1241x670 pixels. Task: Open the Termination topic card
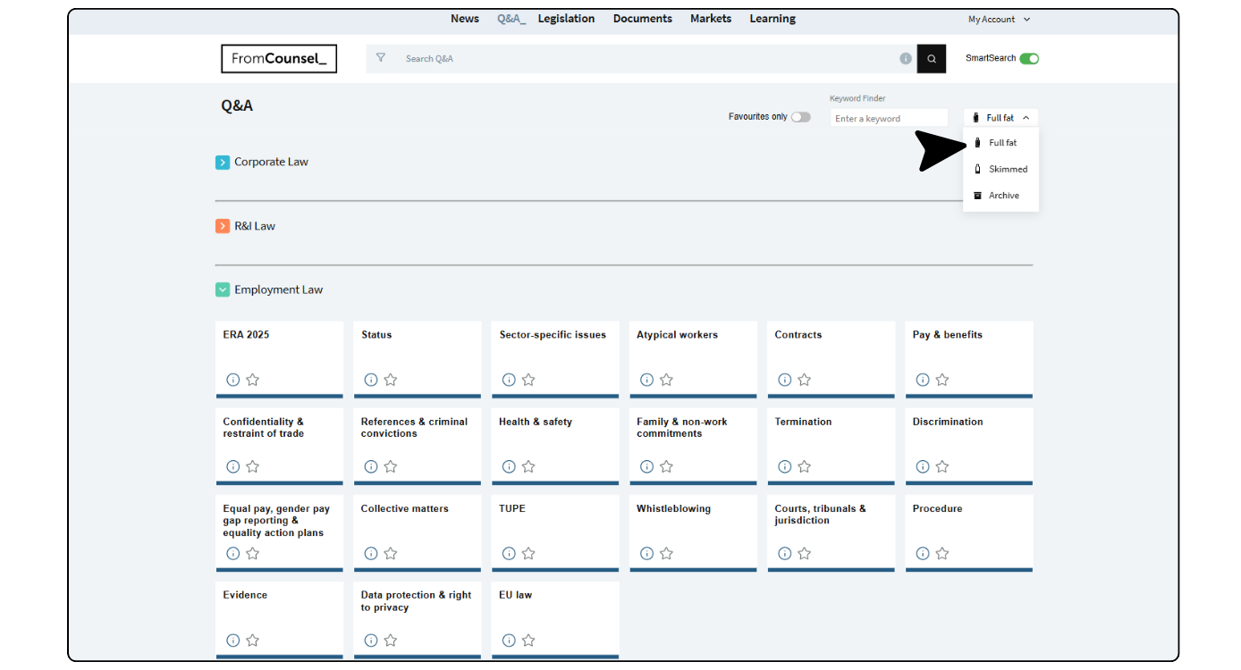(x=832, y=447)
